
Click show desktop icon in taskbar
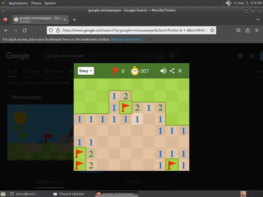[x=3, y=194]
